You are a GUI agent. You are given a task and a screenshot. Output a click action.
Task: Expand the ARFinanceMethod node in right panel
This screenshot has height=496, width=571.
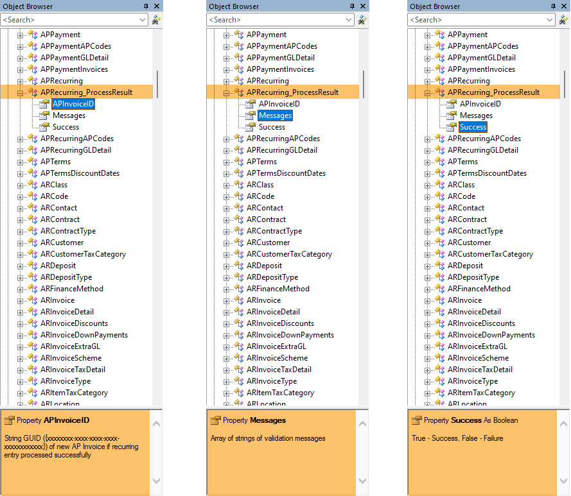coord(427,289)
